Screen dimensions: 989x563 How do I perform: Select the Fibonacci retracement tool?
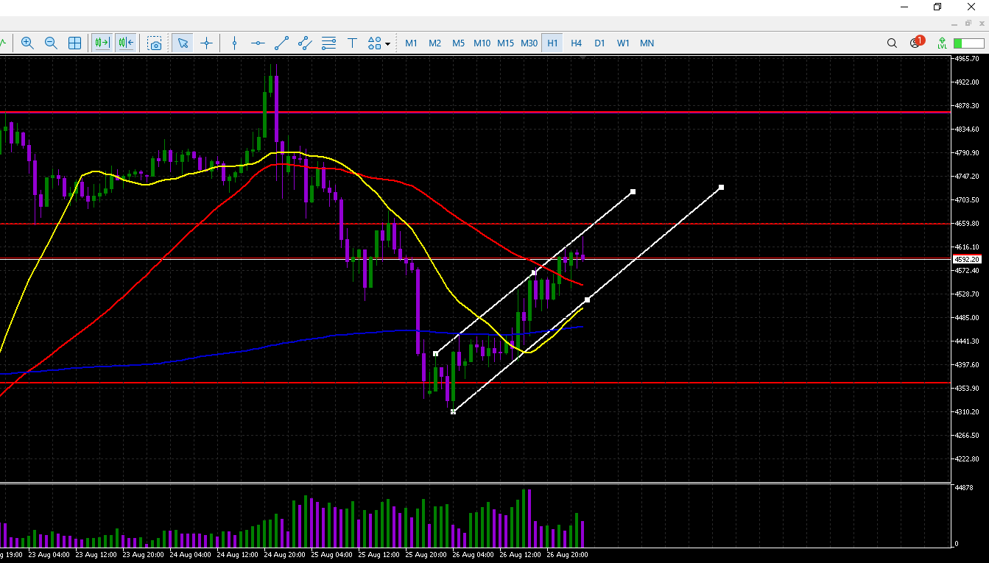click(328, 43)
